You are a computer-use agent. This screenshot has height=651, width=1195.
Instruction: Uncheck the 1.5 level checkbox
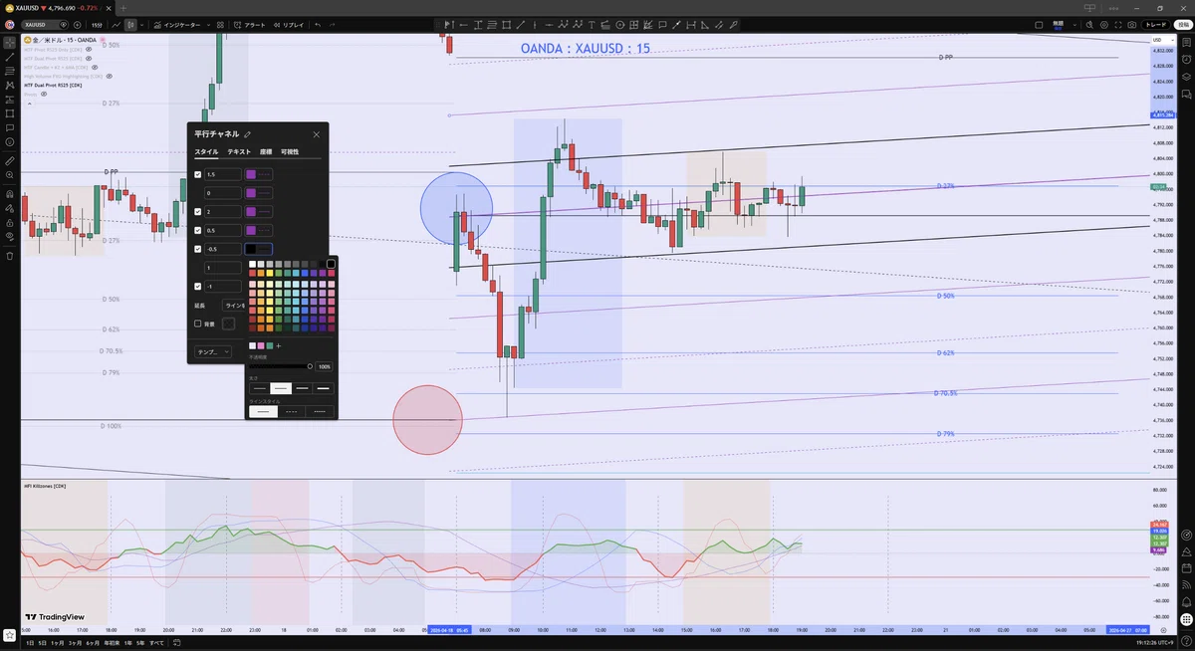click(197, 174)
